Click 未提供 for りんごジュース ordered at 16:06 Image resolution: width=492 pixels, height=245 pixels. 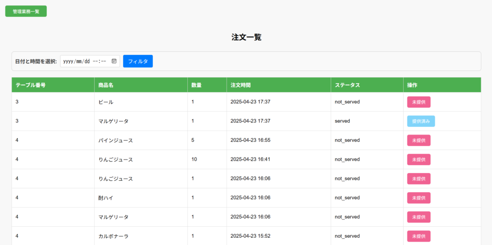pyautogui.click(x=418, y=179)
